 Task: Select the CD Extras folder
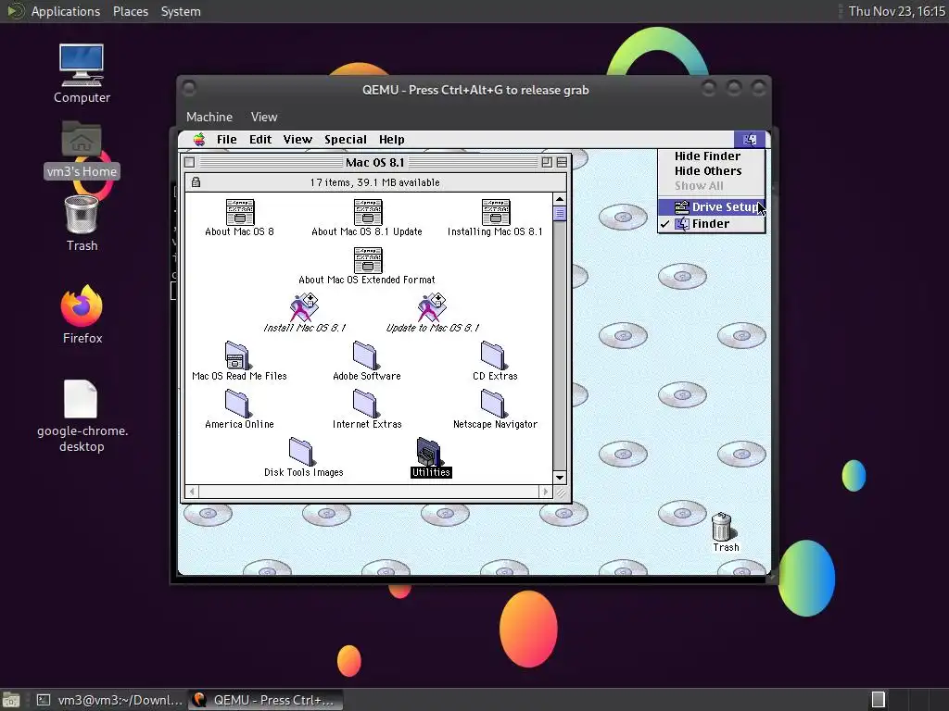point(493,355)
